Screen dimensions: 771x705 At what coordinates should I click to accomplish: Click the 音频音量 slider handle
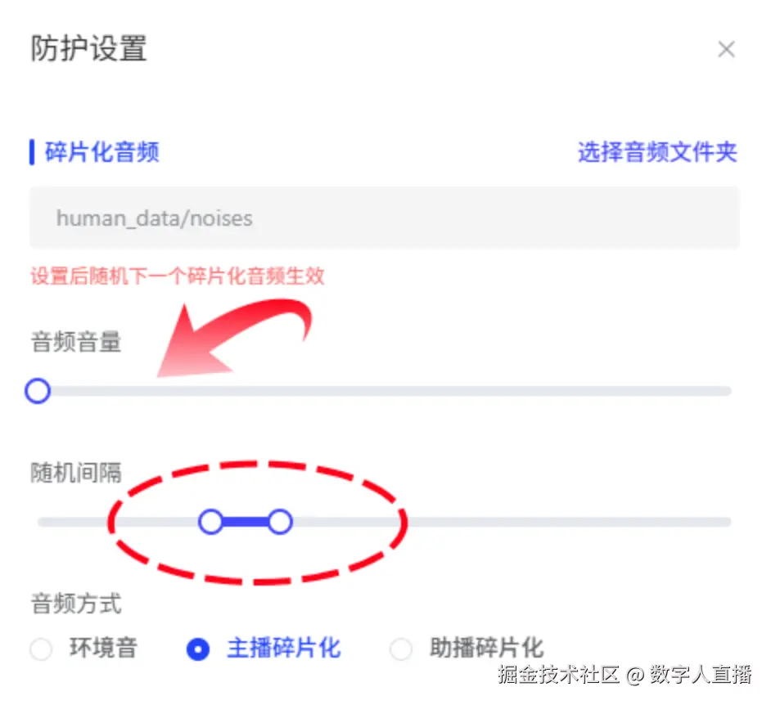click(x=38, y=391)
